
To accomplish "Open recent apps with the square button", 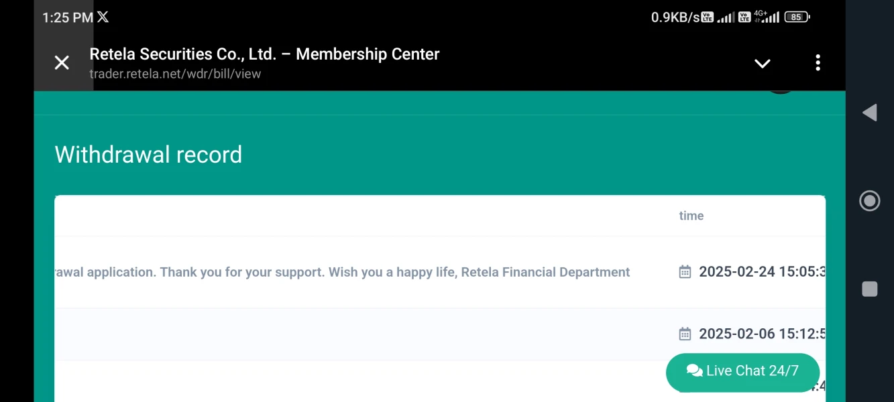I will (869, 289).
